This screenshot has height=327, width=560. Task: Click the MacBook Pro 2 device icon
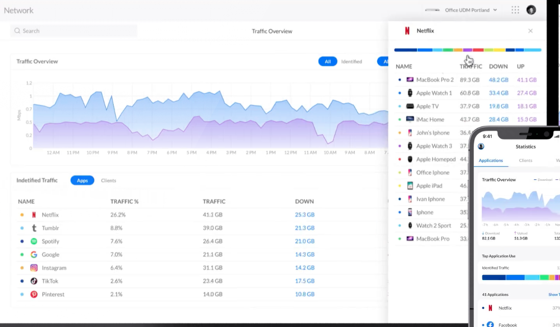point(410,80)
